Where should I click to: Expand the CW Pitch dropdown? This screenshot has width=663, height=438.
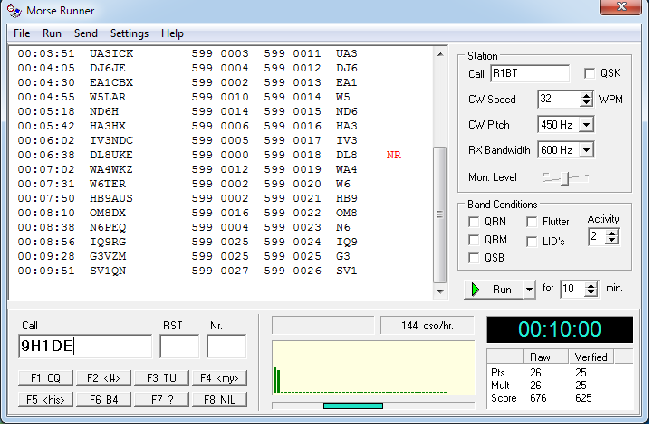coord(585,125)
